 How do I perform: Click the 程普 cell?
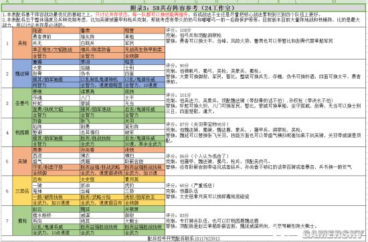pyautogui.click(x=145, y=31)
